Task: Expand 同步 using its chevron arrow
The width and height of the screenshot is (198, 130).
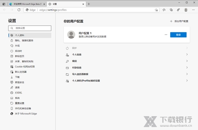Action: [x=187, y=48]
